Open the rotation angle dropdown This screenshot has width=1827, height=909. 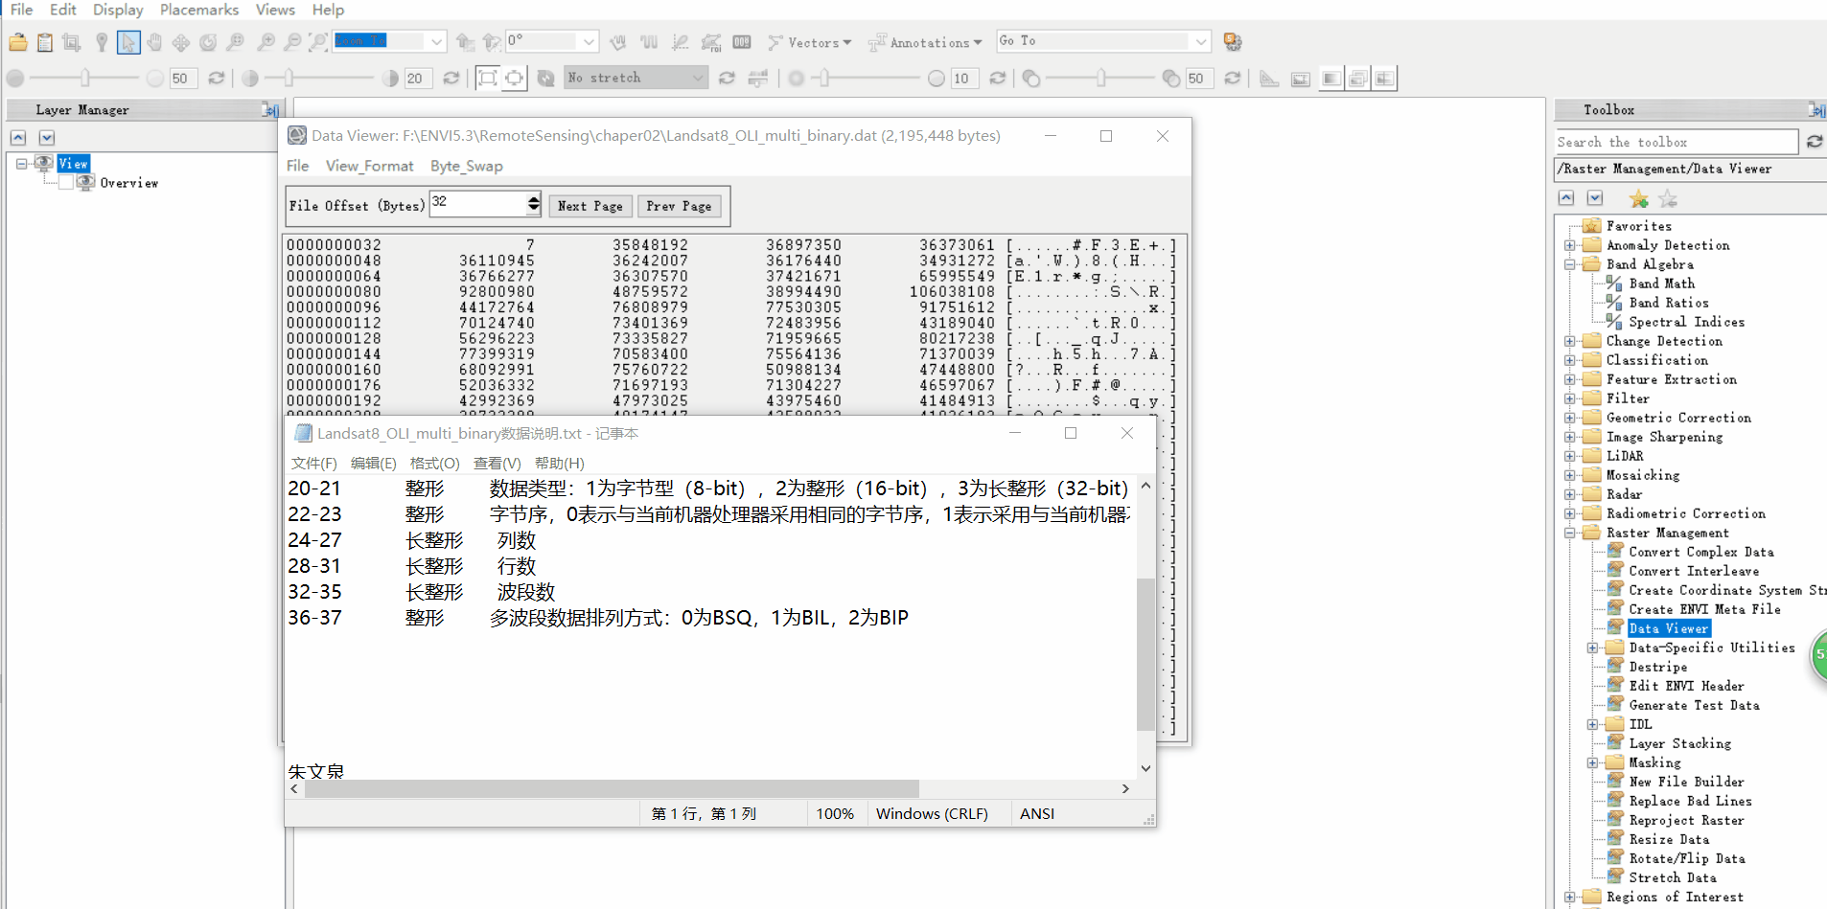(589, 41)
